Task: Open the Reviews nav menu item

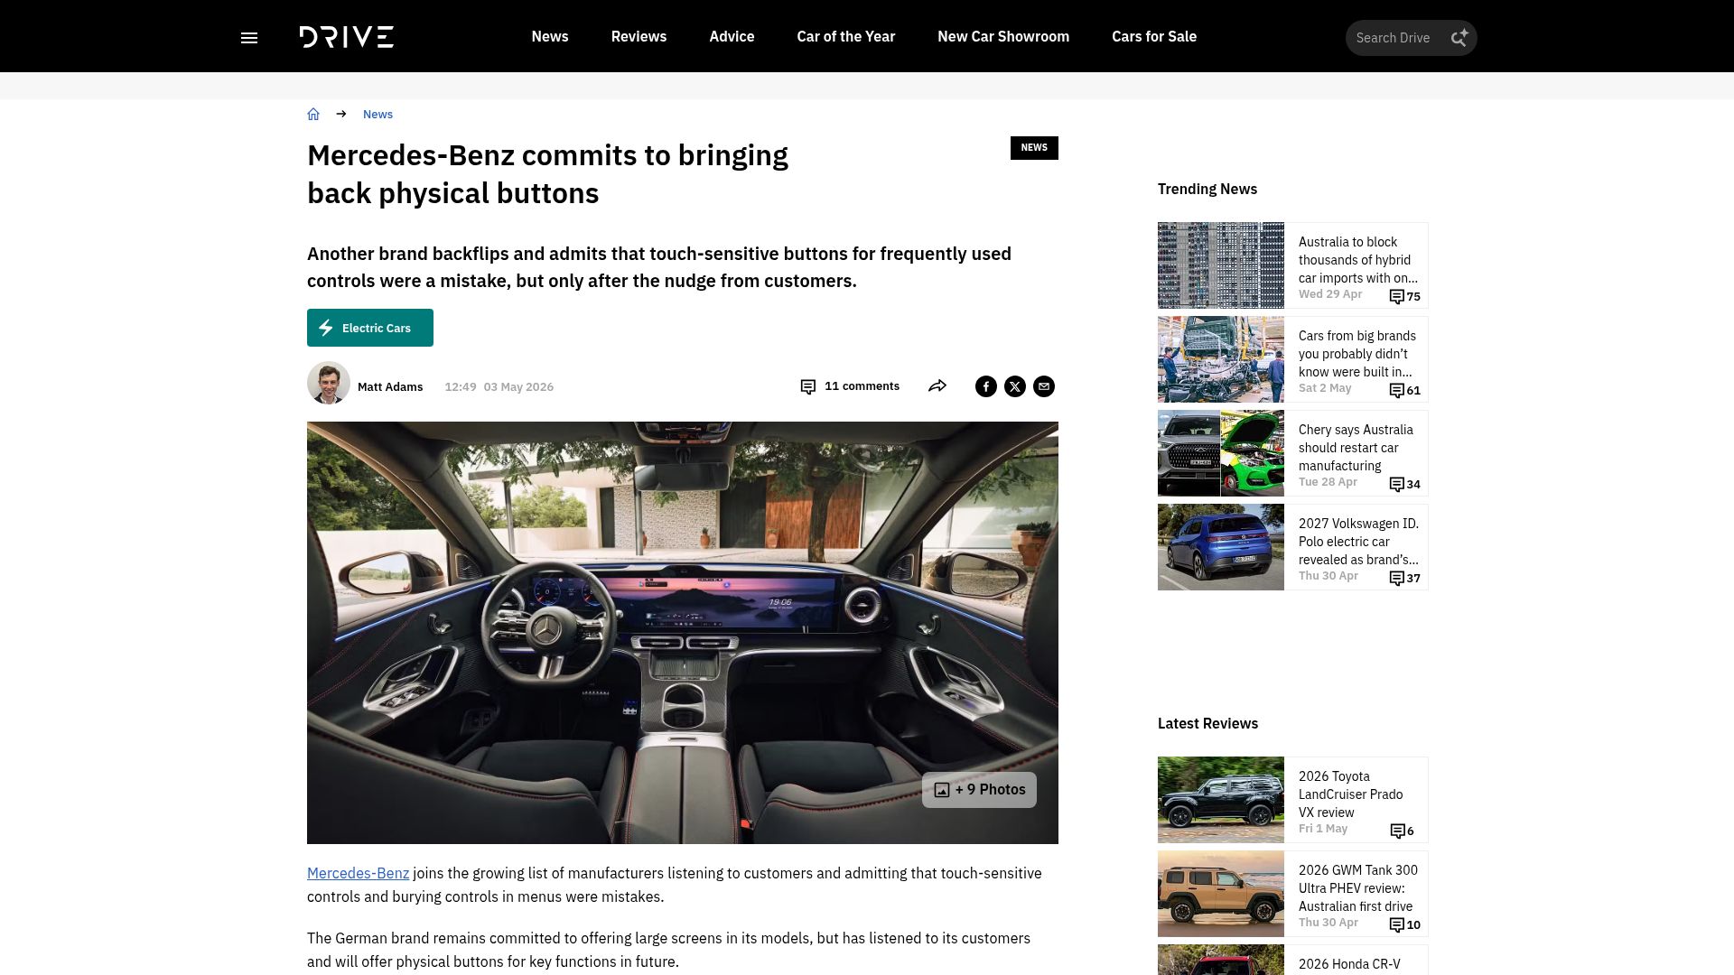Action: coord(639,36)
